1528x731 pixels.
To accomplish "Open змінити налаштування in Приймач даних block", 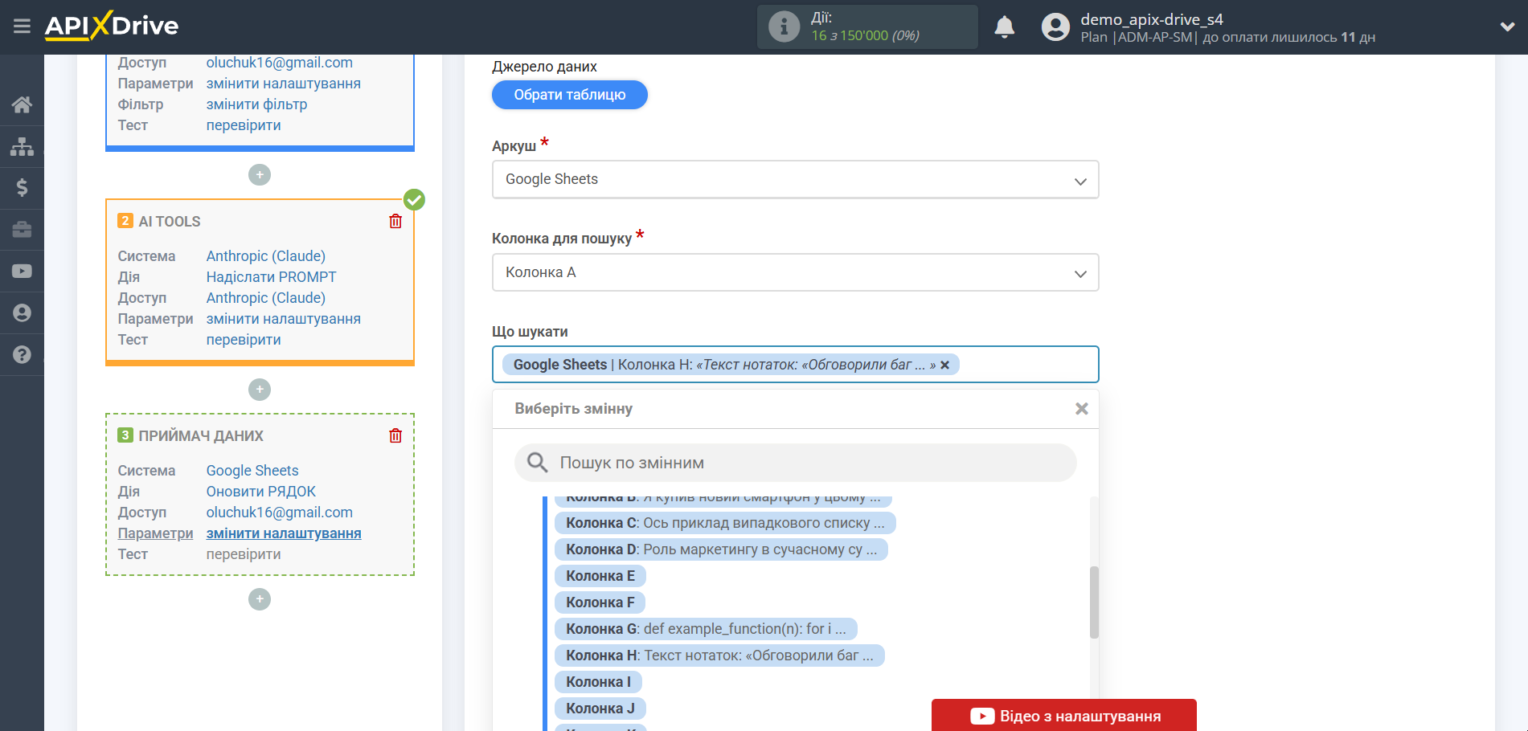I will coord(283,533).
